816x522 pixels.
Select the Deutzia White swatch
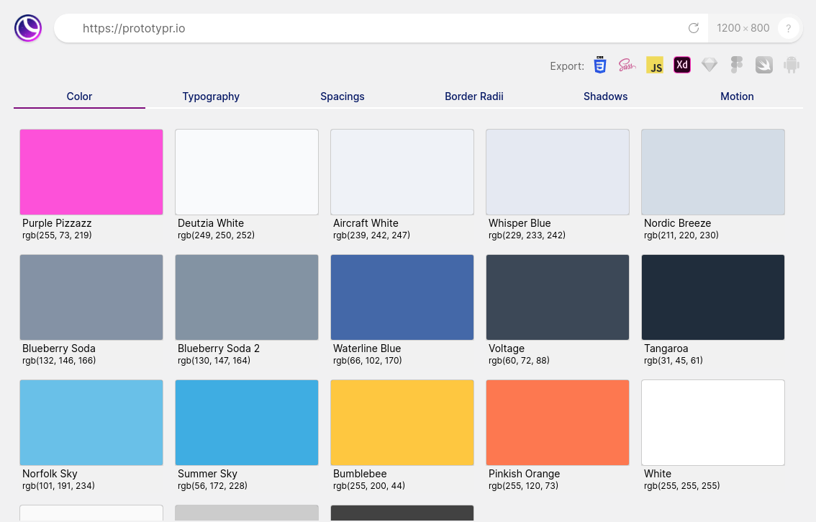click(x=247, y=172)
